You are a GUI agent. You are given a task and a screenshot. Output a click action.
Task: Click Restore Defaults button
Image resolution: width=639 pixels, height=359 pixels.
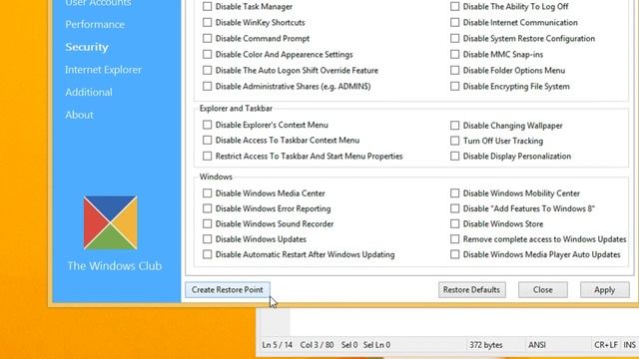tap(472, 290)
